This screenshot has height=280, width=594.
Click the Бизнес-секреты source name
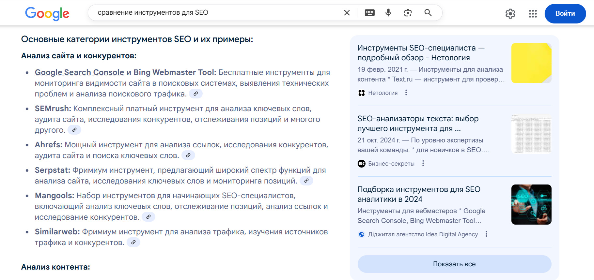coord(391,164)
